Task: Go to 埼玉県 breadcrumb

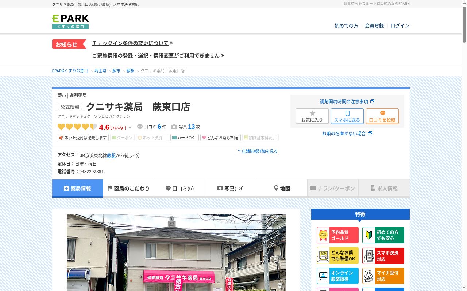Action: pos(100,71)
